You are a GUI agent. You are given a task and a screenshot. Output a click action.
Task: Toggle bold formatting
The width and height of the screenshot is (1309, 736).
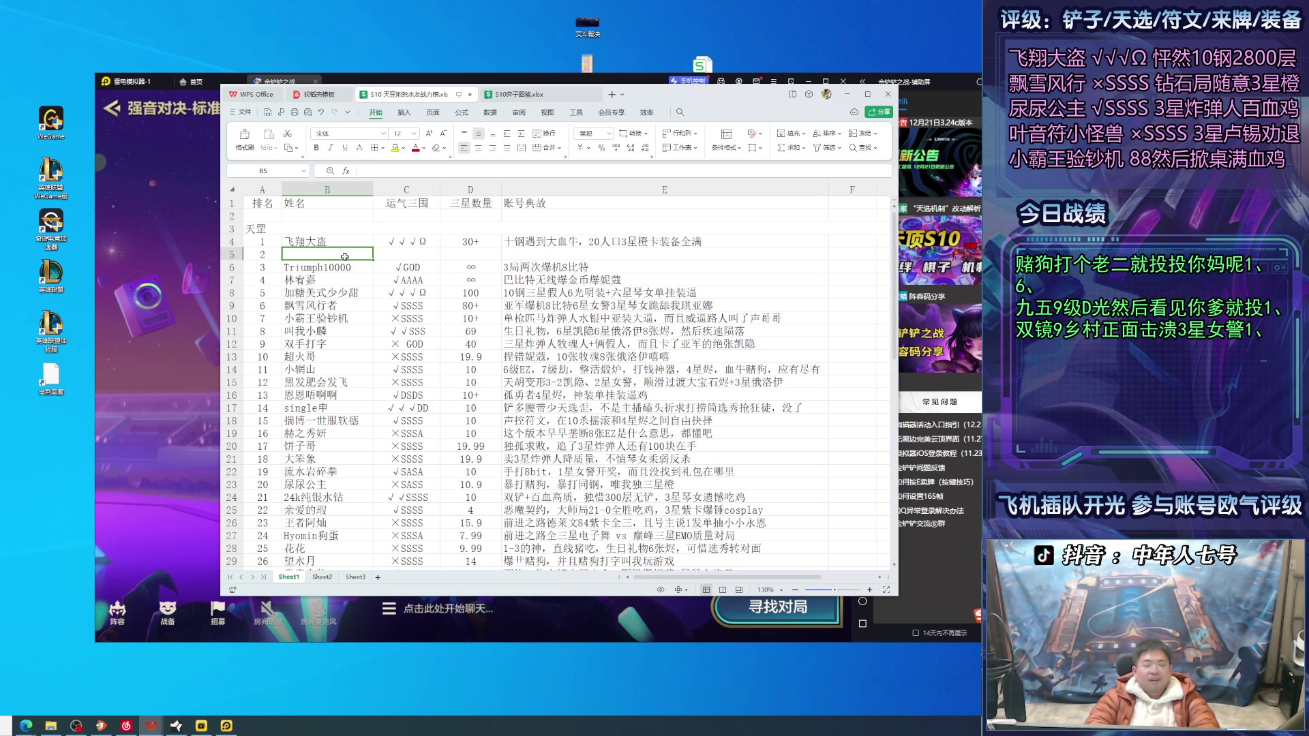(316, 148)
